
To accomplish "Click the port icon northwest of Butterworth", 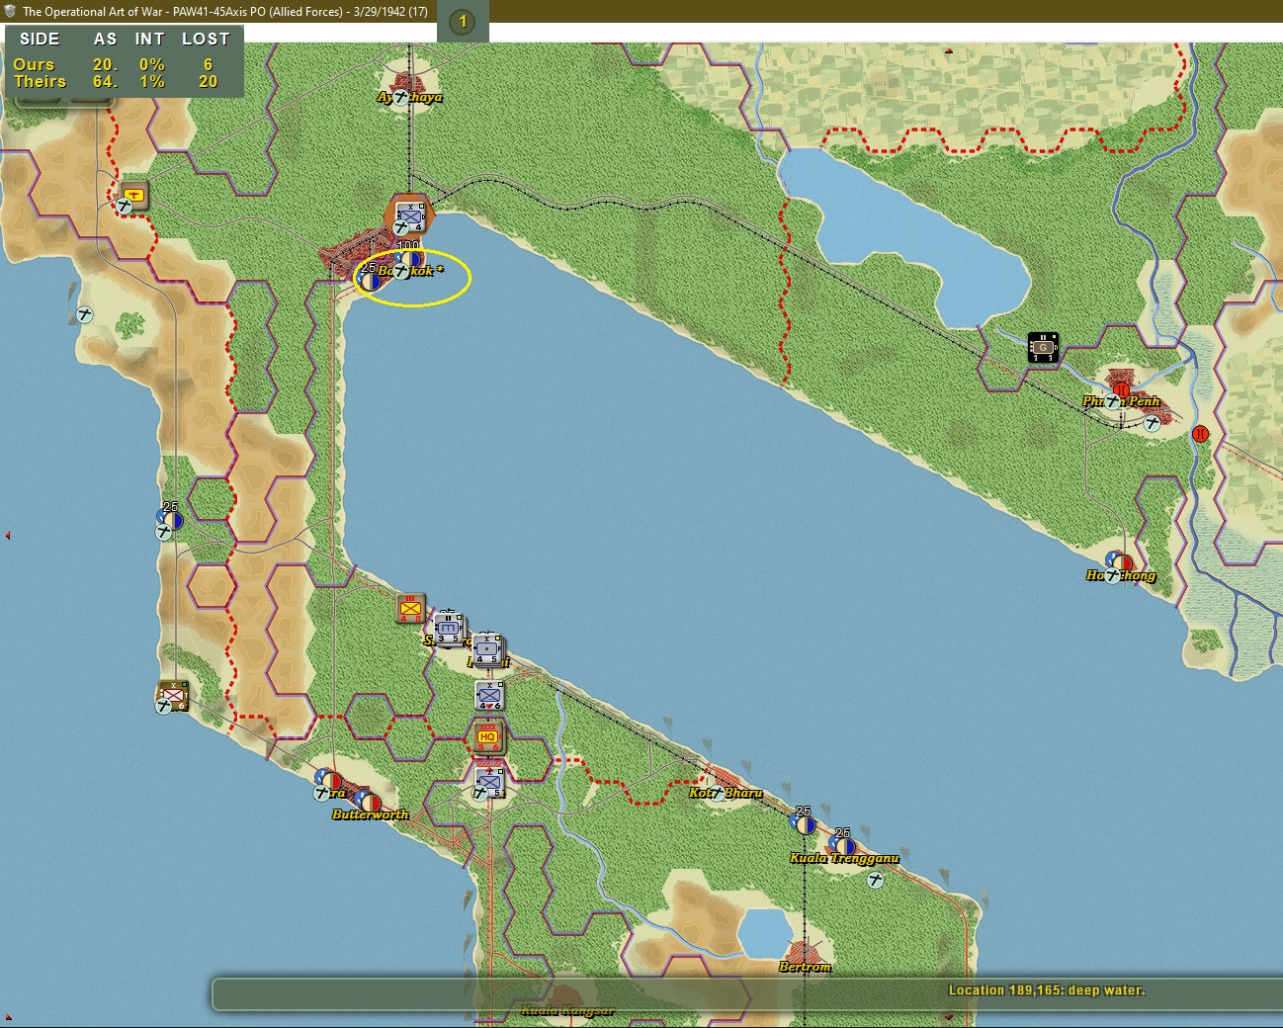I will [x=329, y=780].
